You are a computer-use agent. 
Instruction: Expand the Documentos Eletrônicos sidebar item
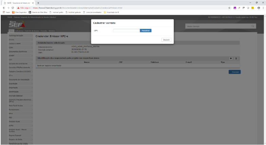17,52
